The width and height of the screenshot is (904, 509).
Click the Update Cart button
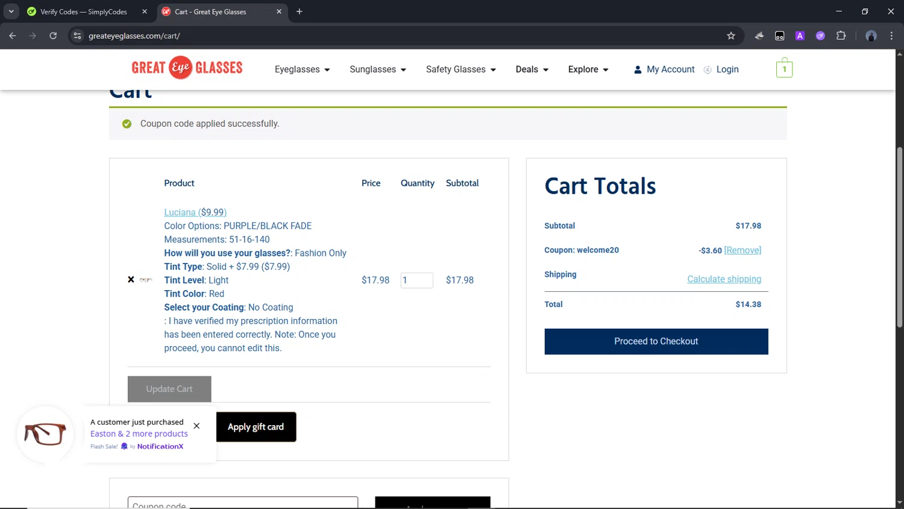click(169, 389)
